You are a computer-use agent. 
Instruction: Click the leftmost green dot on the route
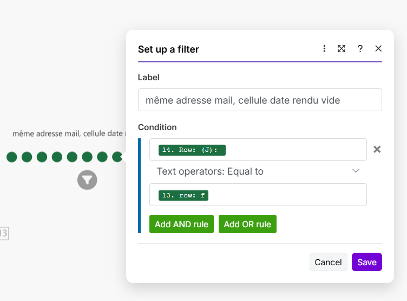point(12,157)
